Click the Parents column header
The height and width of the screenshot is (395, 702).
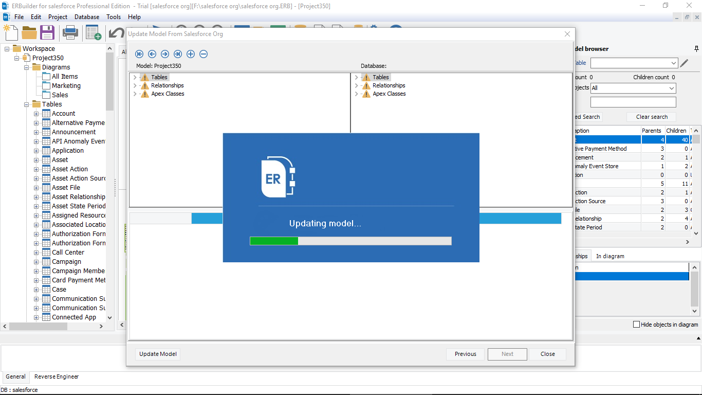[x=653, y=131]
